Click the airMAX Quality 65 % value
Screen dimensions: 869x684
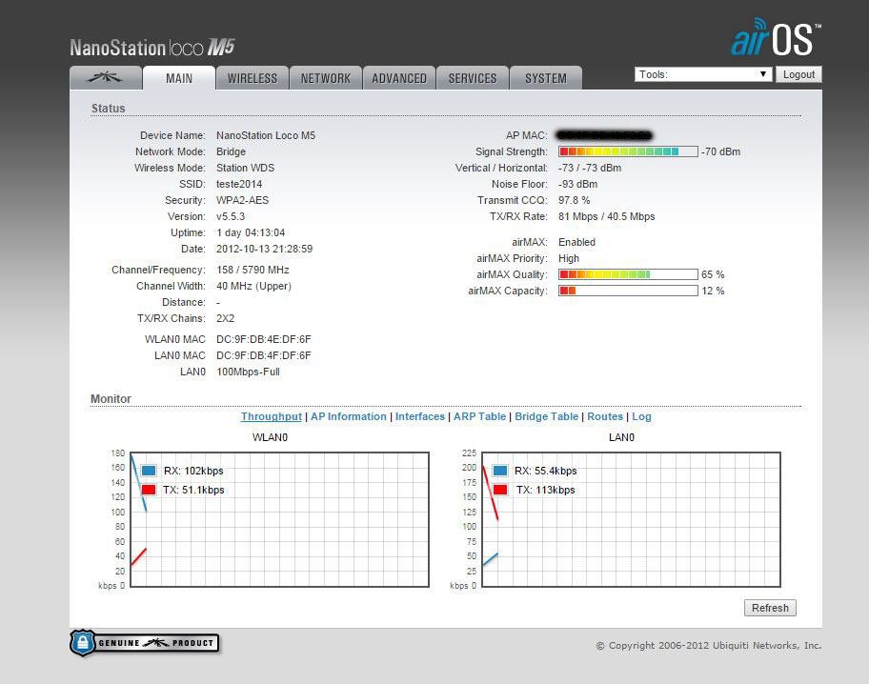713,274
